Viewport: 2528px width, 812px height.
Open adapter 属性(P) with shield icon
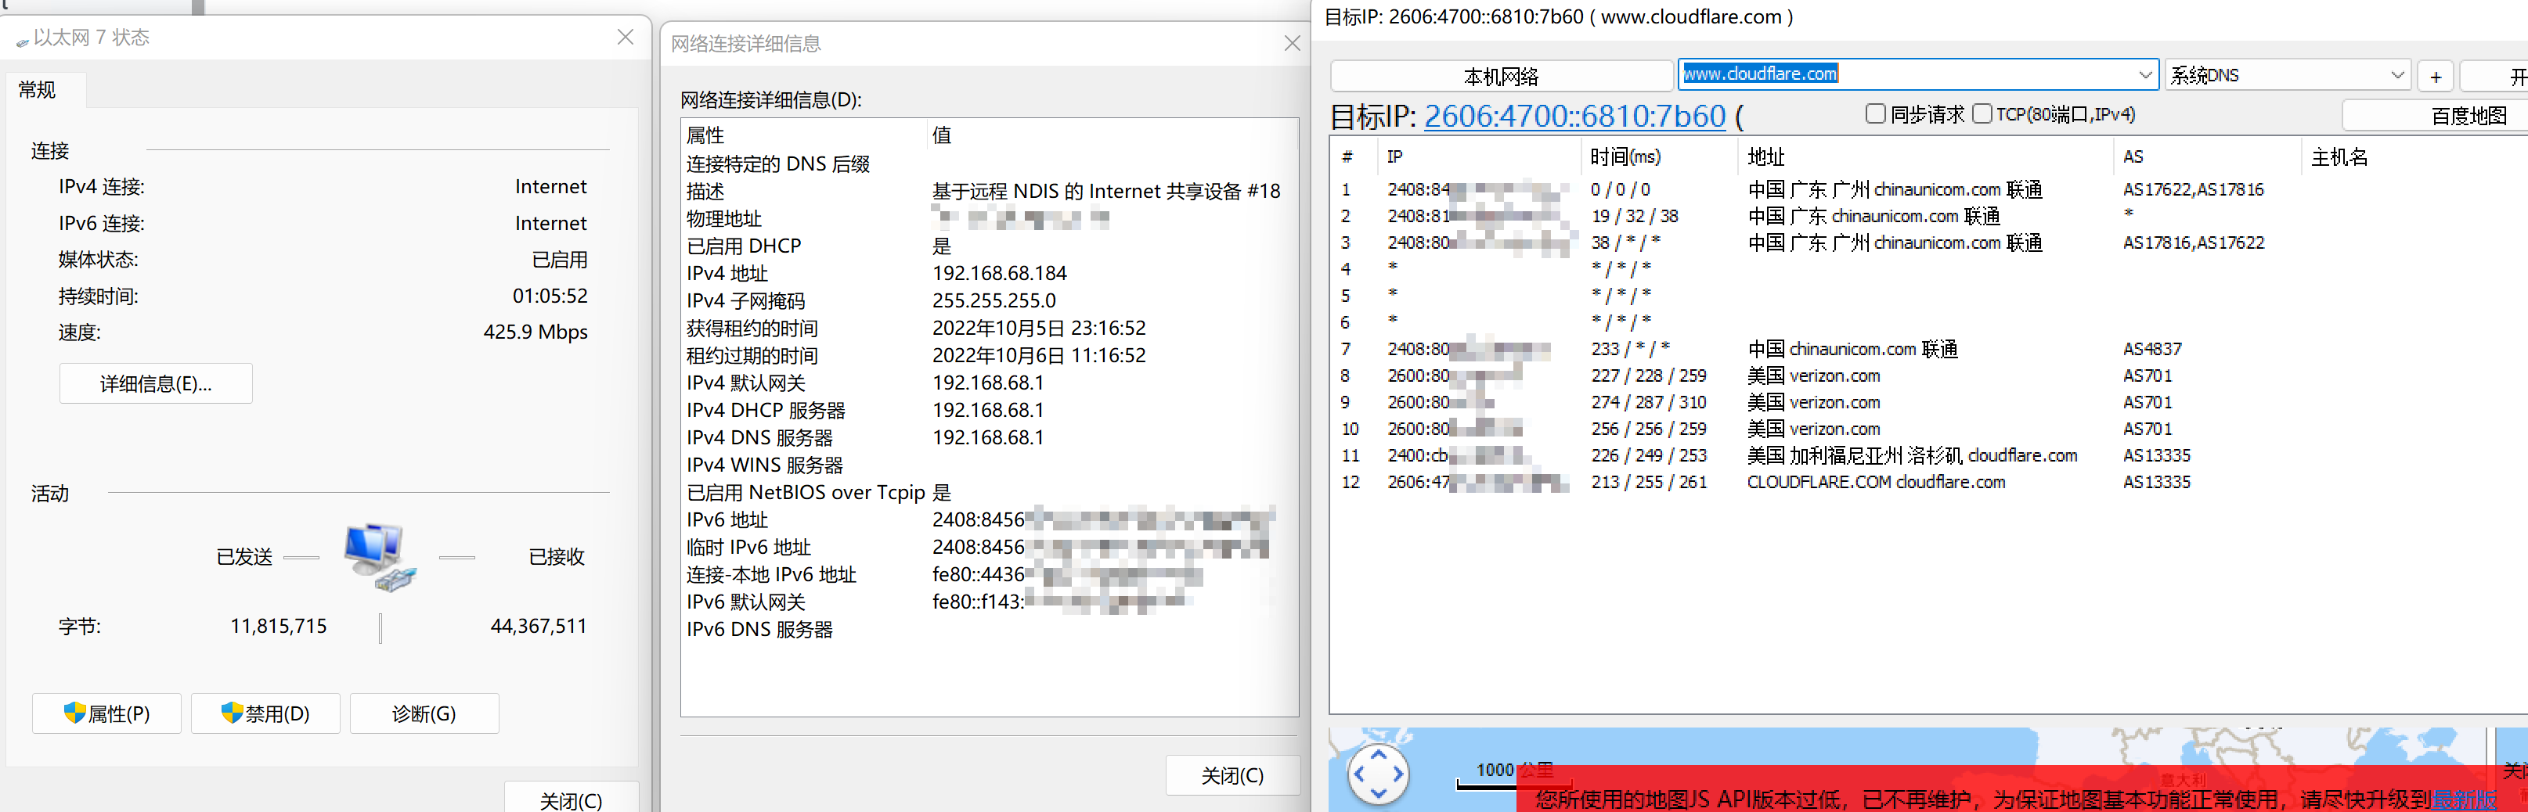107,713
